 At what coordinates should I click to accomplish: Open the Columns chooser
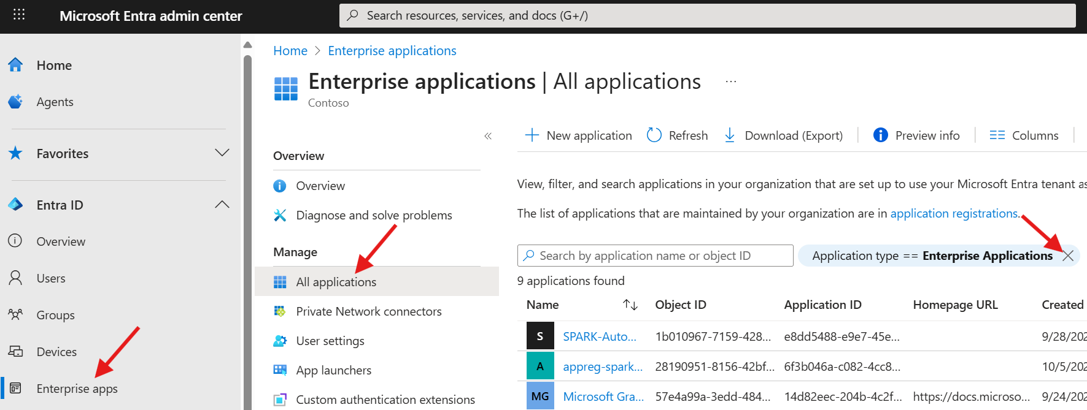(x=1024, y=135)
